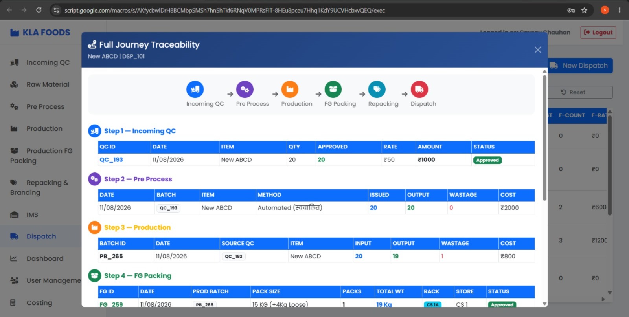629x317 pixels.
Task: Click the QC_193 source badge in Production row
Action: tap(234, 257)
